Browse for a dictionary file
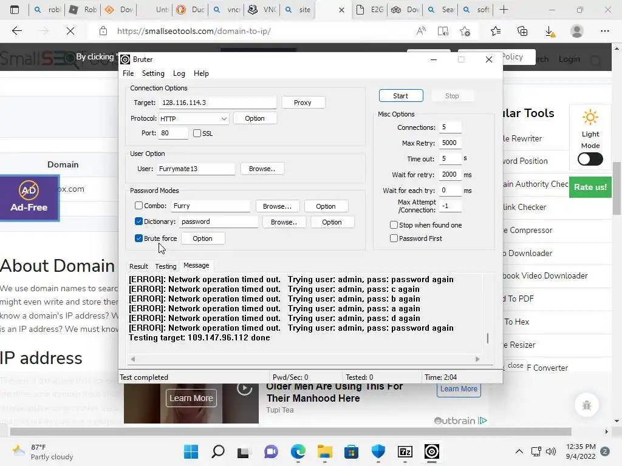Image resolution: width=622 pixels, height=466 pixels. point(284,222)
